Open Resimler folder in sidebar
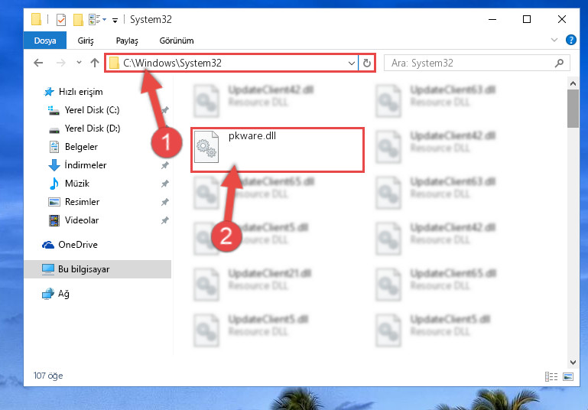588x410 pixels. 82,202
